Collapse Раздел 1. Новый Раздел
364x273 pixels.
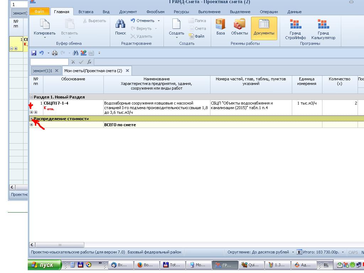[31, 97]
